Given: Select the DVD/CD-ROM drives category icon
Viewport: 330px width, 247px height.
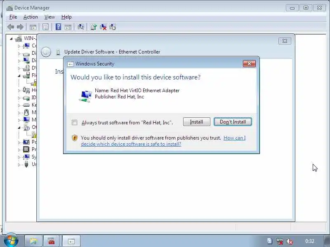Looking at the screenshot, I should click(26, 68).
